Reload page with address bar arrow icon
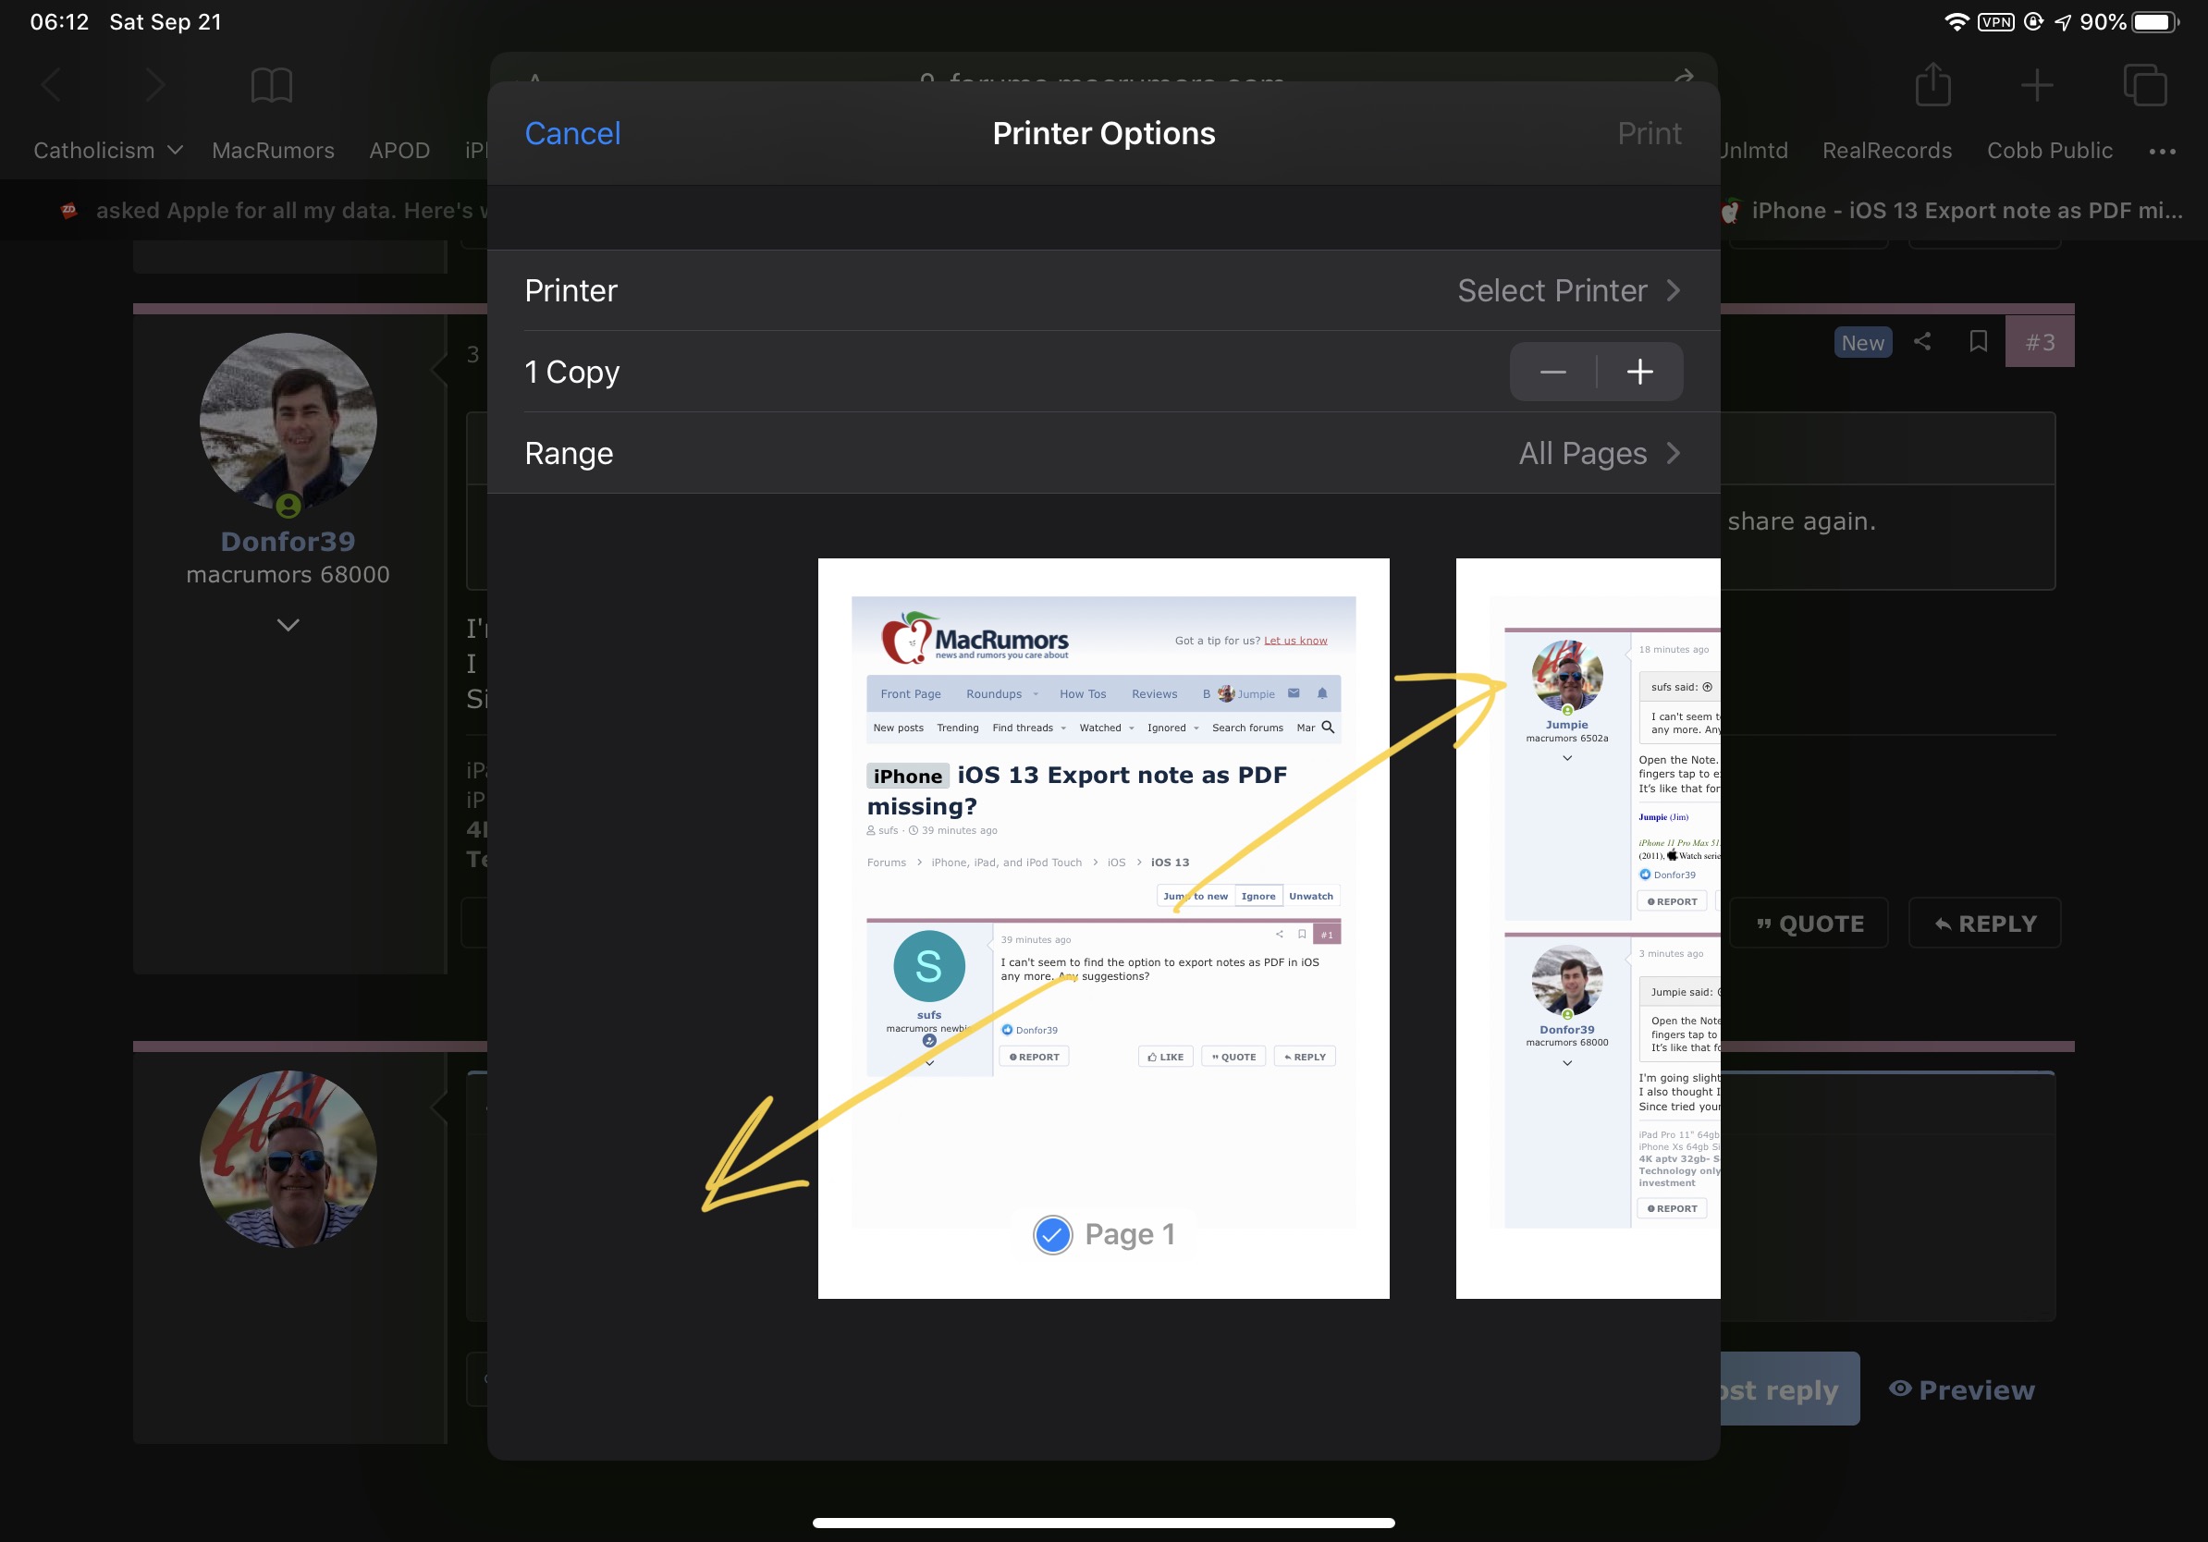Image resolution: width=2208 pixels, height=1542 pixels. pyautogui.click(x=1683, y=76)
